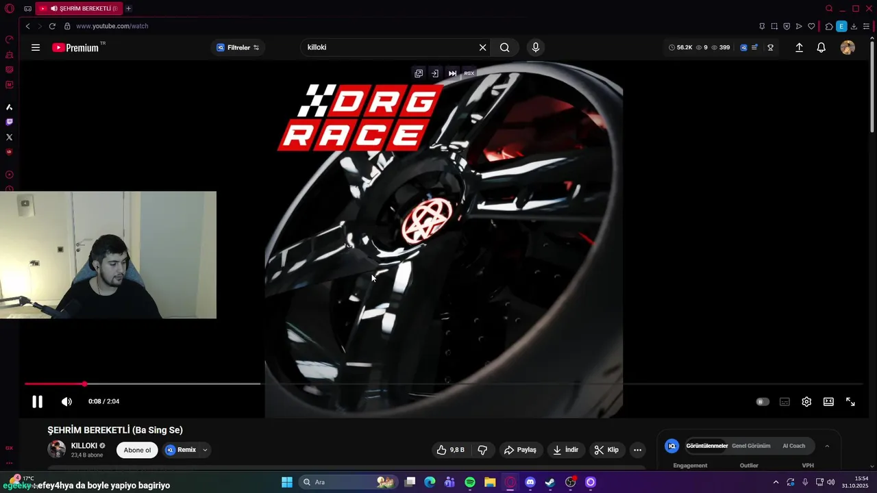Open the trophy icon in the stats bar
This screenshot has height=493, width=877.
click(x=771, y=47)
